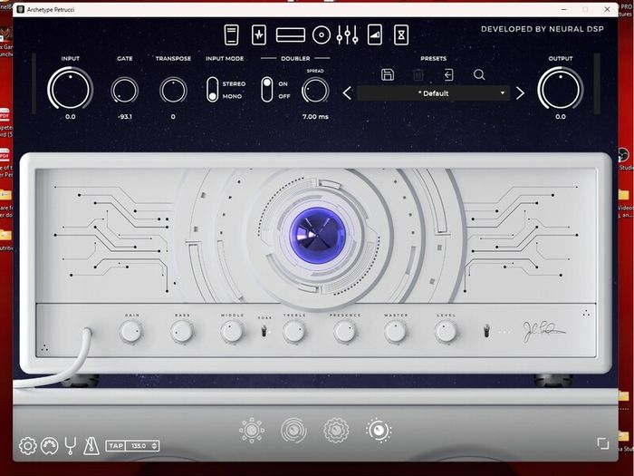Click the 7.00 ms spread value

(x=315, y=117)
